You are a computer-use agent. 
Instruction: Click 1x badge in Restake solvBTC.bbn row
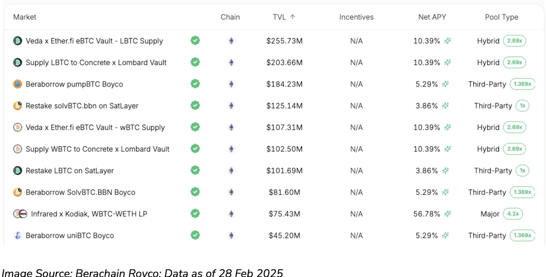coord(522,106)
